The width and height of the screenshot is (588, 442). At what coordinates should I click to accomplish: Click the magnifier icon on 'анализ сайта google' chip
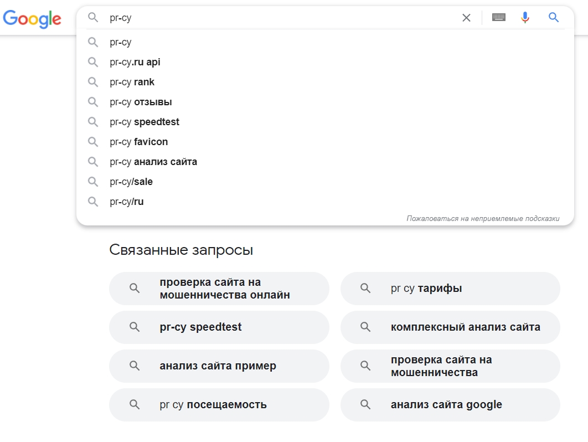(x=365, y=404)
